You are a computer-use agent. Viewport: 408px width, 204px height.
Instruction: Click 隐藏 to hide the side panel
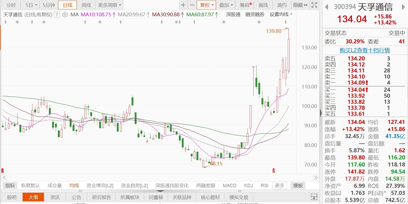pyautogui.click(x=300, y=5)
